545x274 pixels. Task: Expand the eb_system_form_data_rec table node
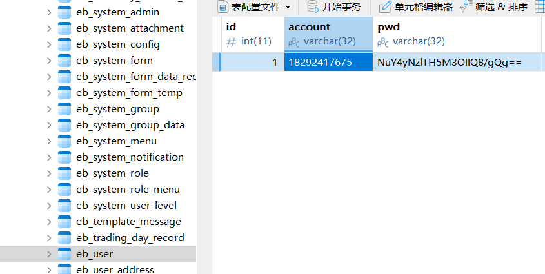pos(49,77)
